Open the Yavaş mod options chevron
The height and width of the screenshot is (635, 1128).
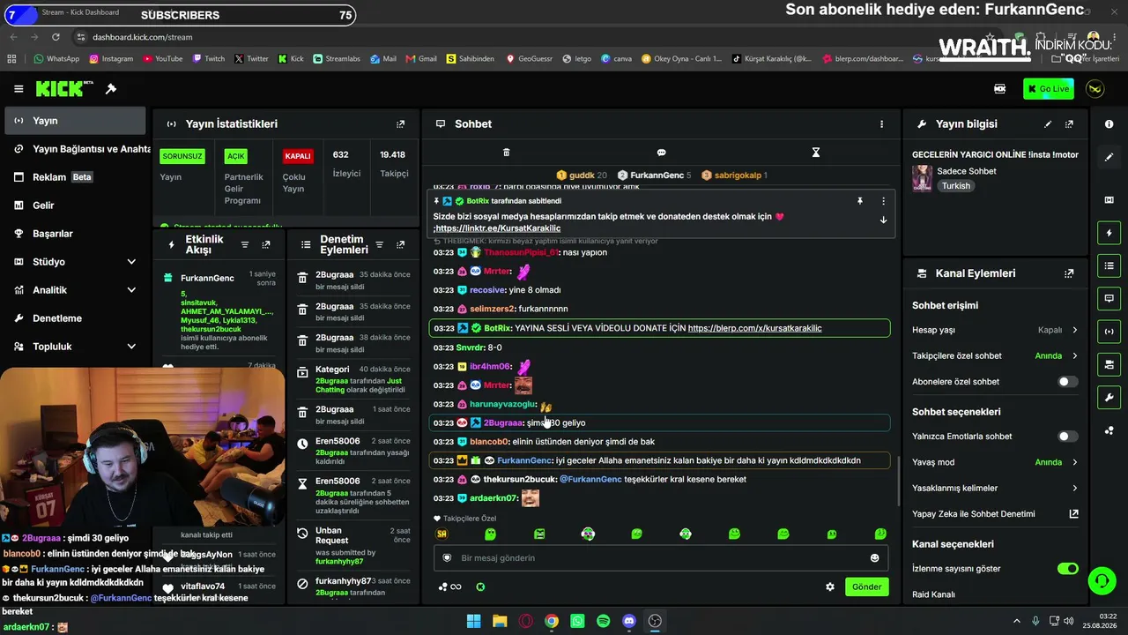pos(1074,462)
